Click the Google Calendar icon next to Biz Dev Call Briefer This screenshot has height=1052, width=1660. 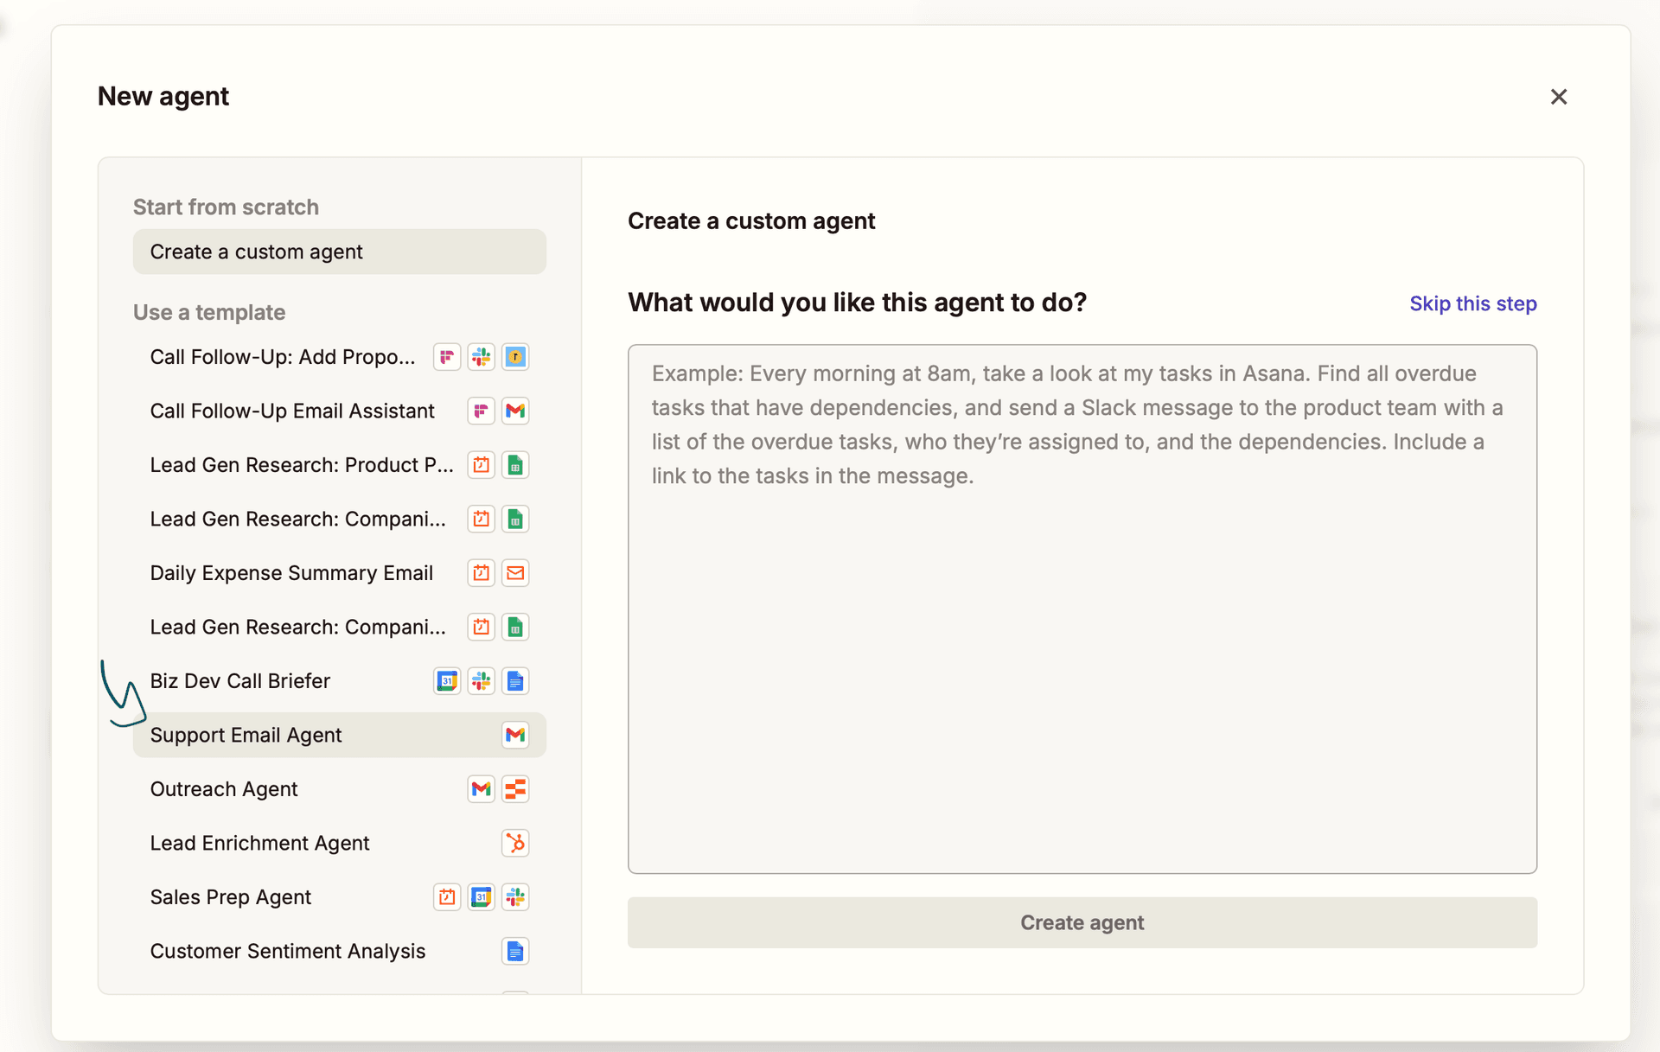(447, 680)
